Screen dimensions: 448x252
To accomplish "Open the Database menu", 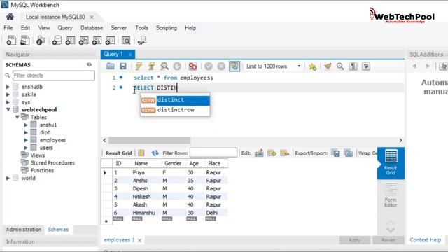I will [x=92, y=28].
